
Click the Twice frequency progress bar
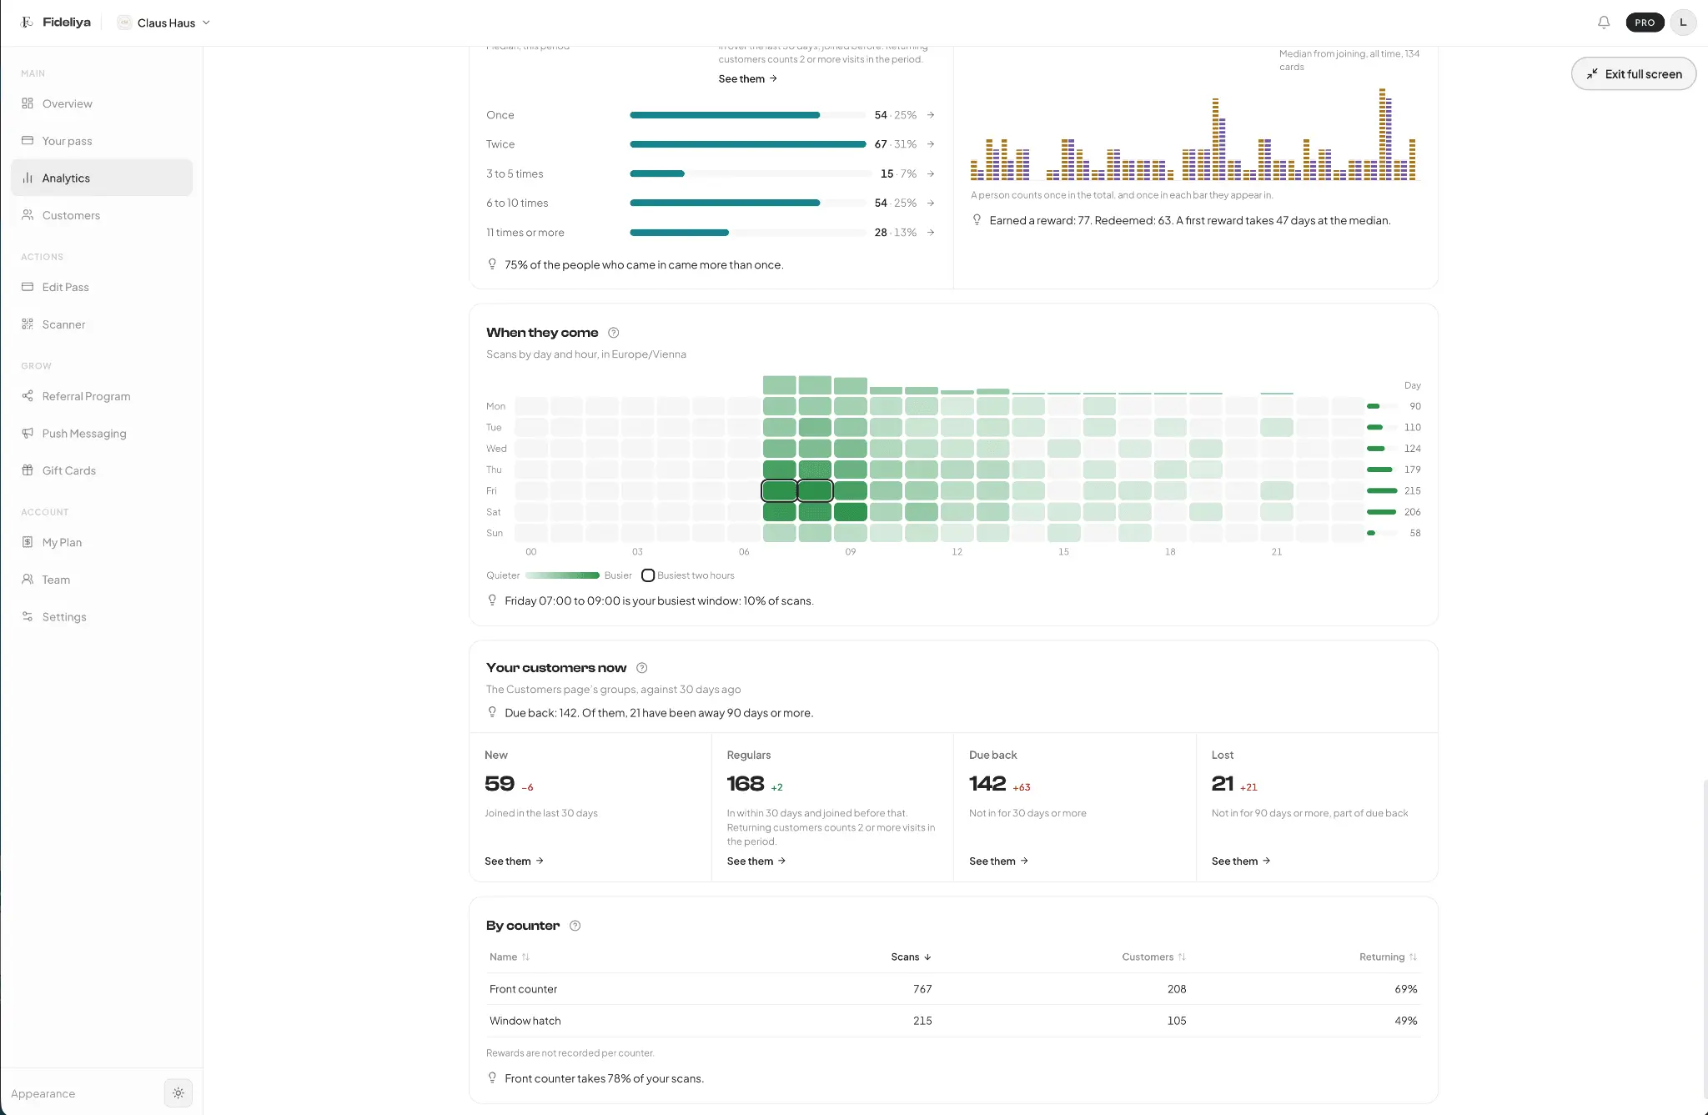click(x=748, y=144)
